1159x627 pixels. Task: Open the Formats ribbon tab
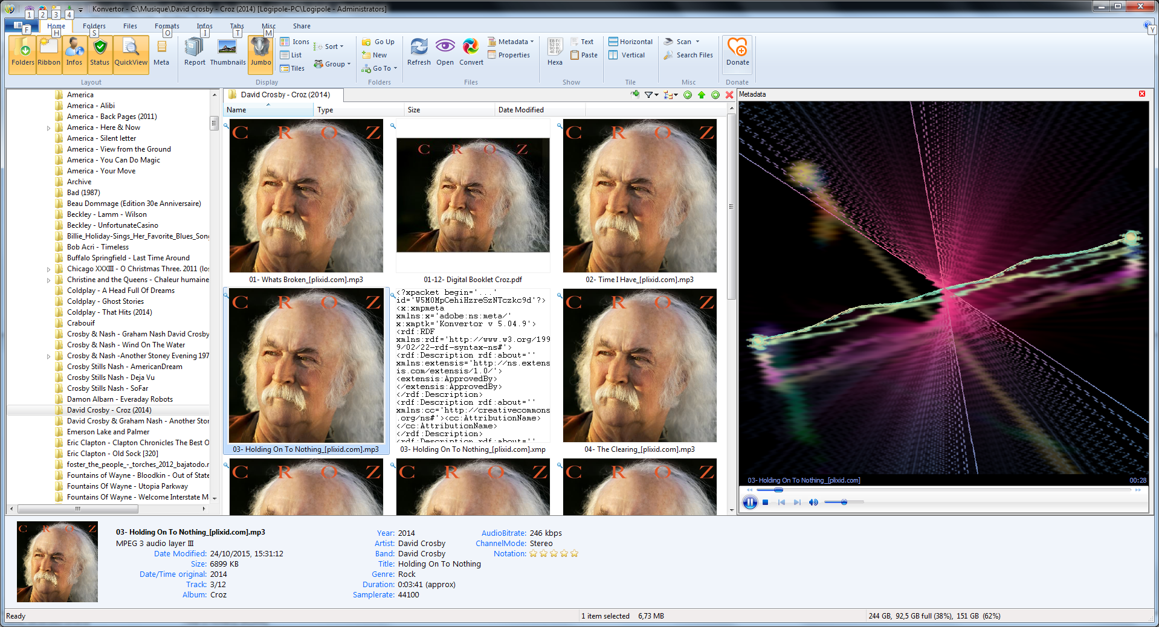click(x=167, y=26)
